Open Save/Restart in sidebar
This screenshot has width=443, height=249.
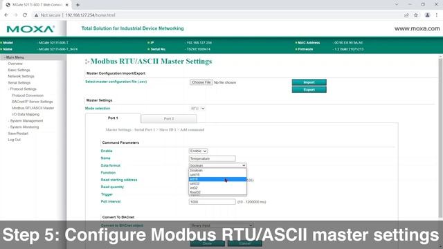click(x=18, y=133)
